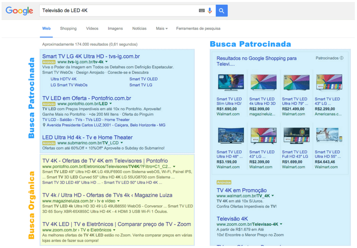
Task: Open TV LED em Oferta - Pontofrio.com.br
Action: point(87,98)
